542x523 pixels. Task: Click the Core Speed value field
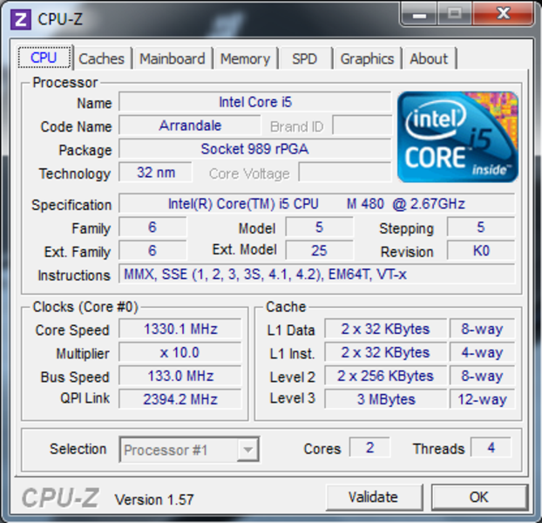tap(180, 329)
